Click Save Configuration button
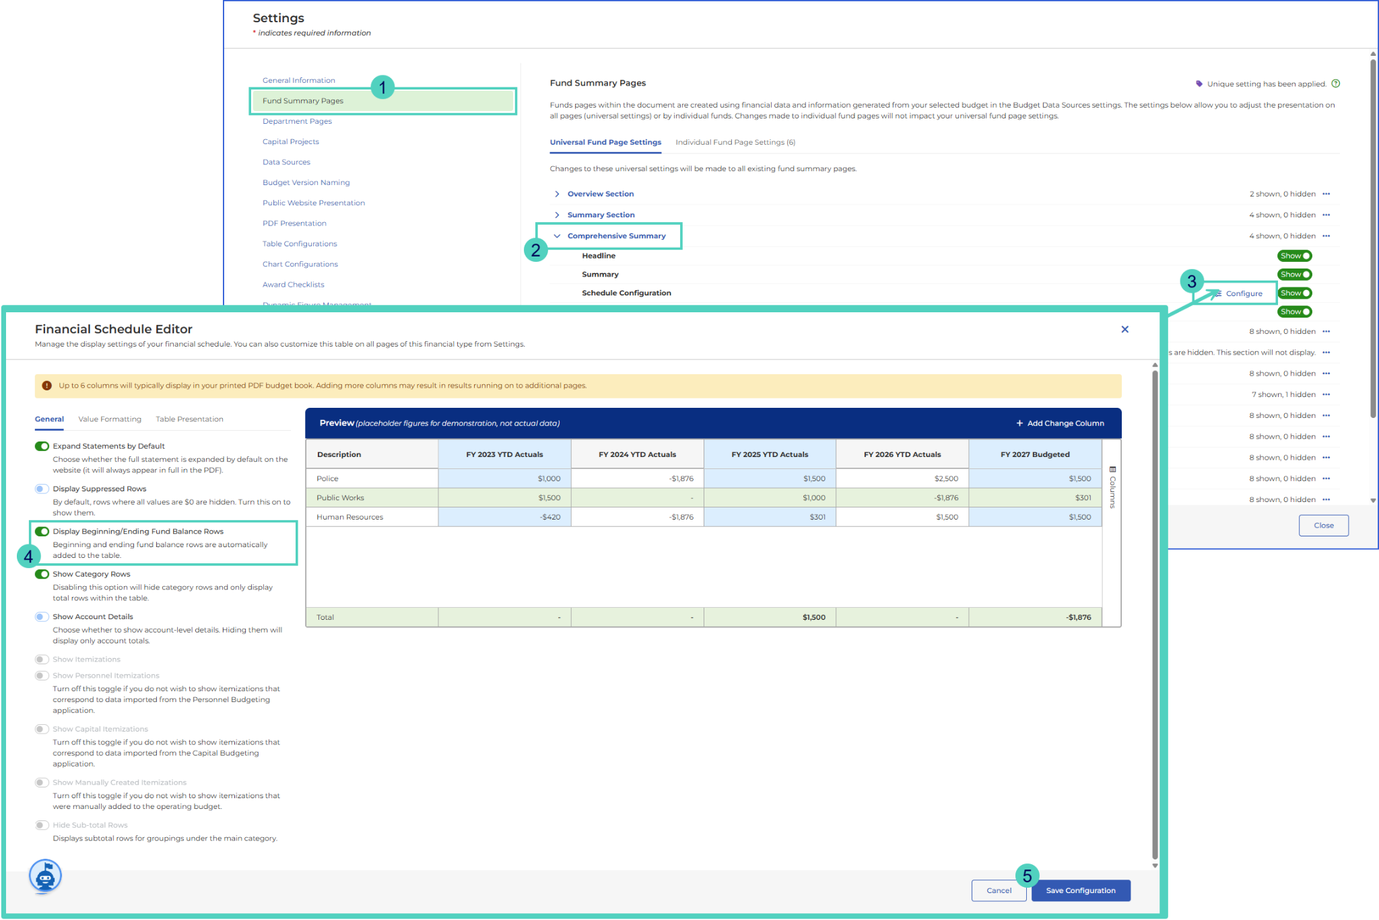Screen dimensions: 1379x920 click(1081, 890)
